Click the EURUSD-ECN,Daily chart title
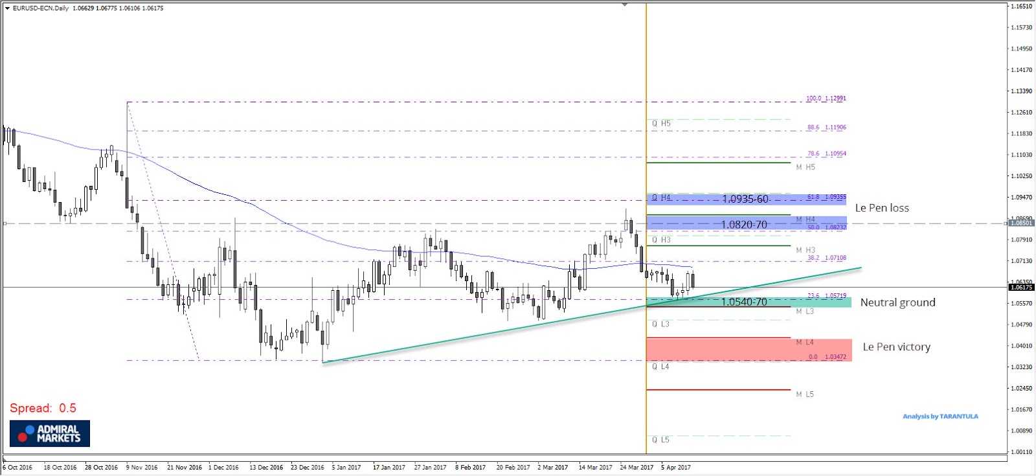 click(x=41, y=8)
